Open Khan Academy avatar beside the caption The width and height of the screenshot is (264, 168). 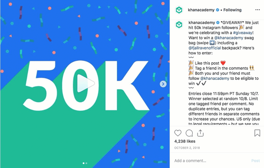pos(179,25)
